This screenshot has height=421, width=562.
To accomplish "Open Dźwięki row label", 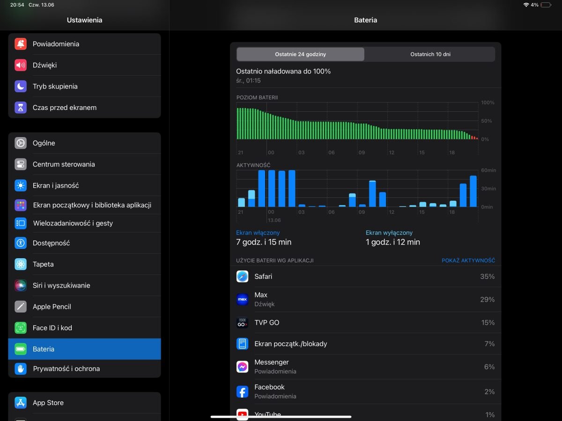I will [x=44, y=65].
